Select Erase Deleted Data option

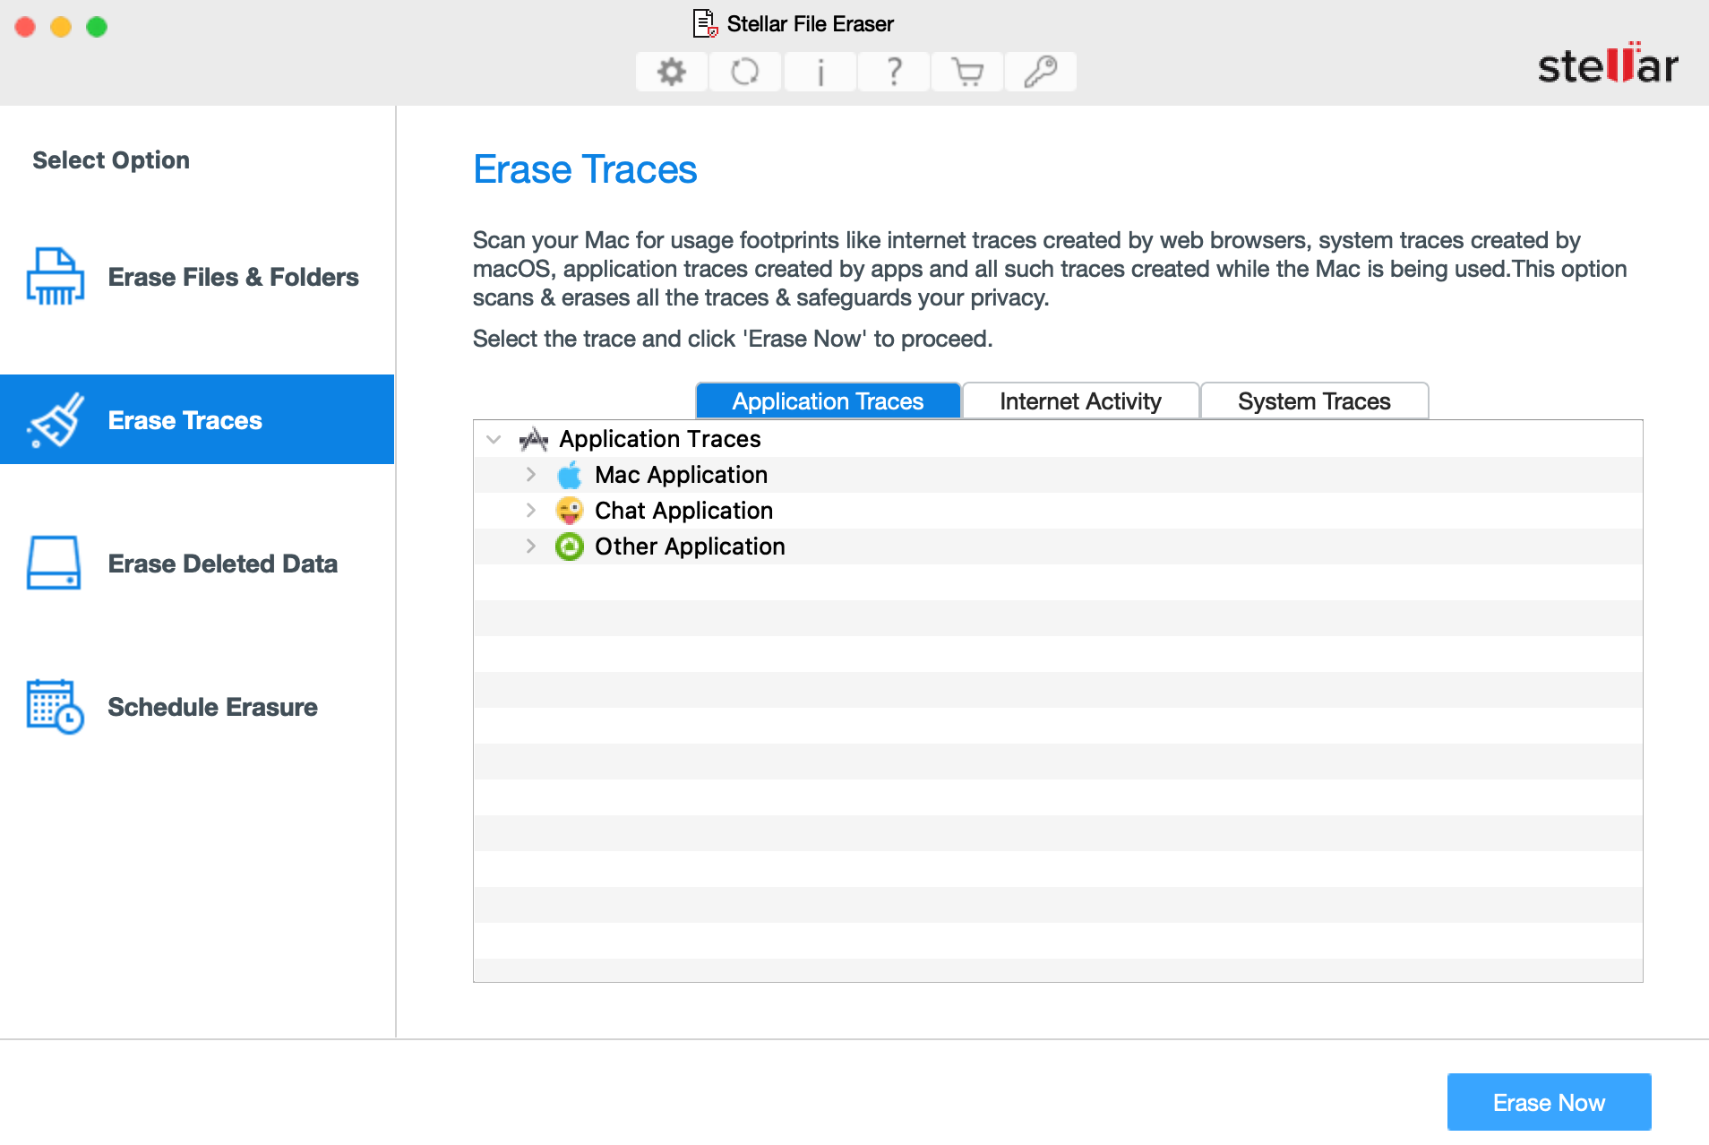pos(197,564)
